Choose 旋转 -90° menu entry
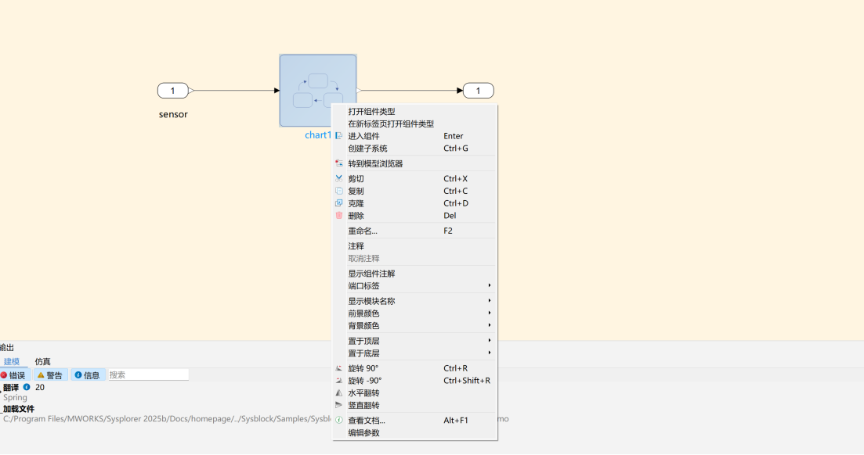 coord(414,380)
